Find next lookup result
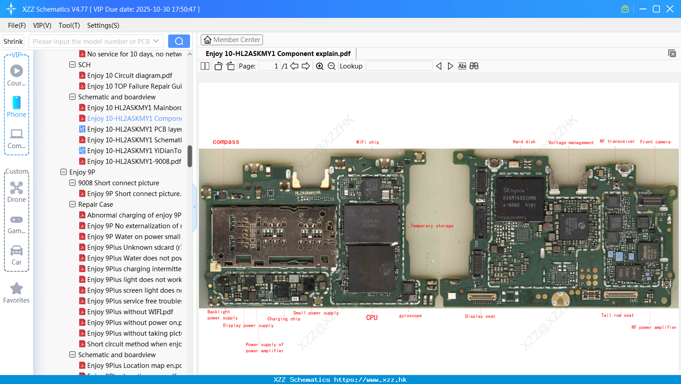Image resolution: width=681 pixels, height=384 pixels. [x=450, y=66]
